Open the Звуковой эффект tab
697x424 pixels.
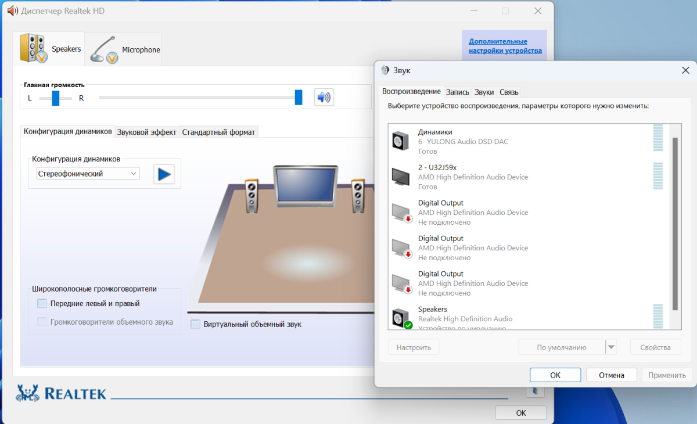147,132
